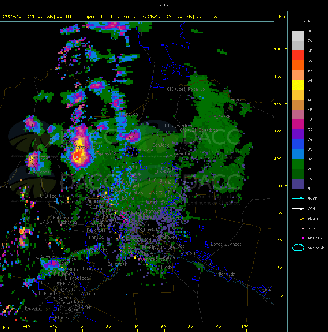This screenshot has width=328, height=332.
Task: Click the 'Catitas' place label
Action: 205,264
